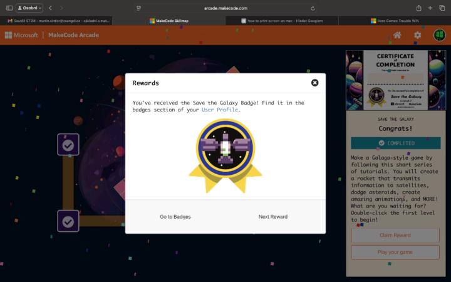Image resolution: width=451 pixels, height=282 pixels.
Task: Go forward in Safari
Action: (x=61, y=8)
